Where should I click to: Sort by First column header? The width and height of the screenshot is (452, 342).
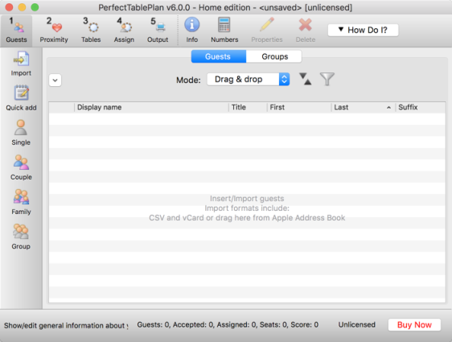click(299, 107)
